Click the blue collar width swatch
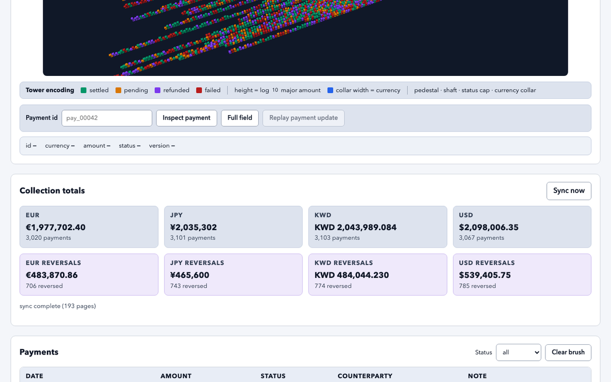 [x=330, y=91]
